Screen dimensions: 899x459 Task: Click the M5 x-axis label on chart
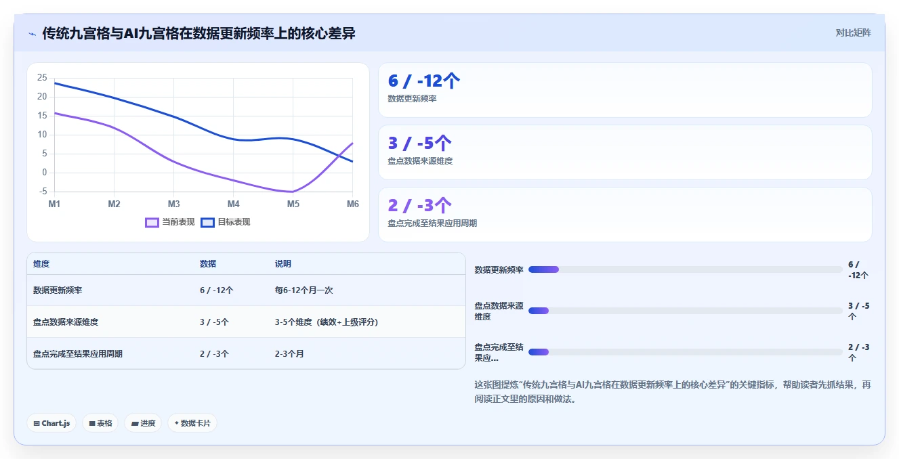tap(293, 204)
